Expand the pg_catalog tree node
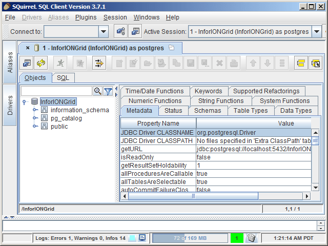Screen dimensions: 328x246 [35, 118]
